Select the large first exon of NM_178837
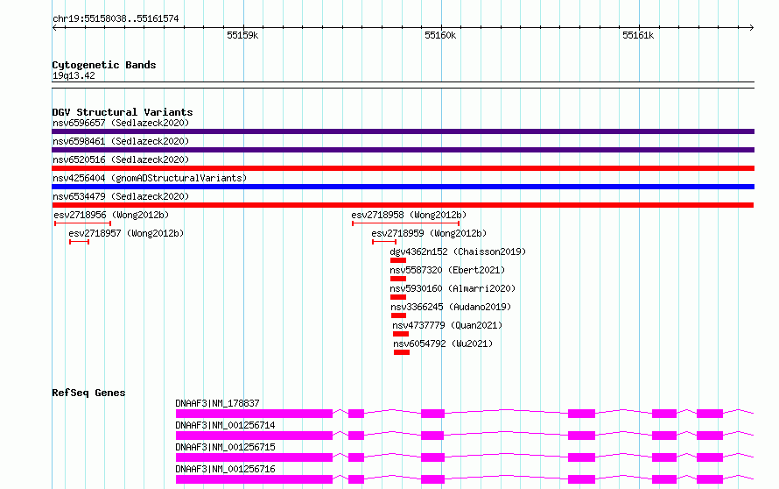This screenshot has height=489, width=779. coord(254,414)
